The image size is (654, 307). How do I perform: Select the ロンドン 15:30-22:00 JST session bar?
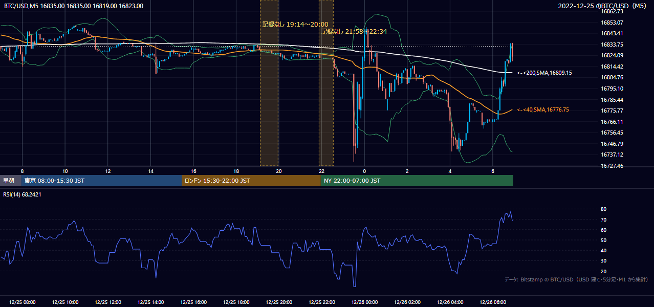[x=251, y=181]
